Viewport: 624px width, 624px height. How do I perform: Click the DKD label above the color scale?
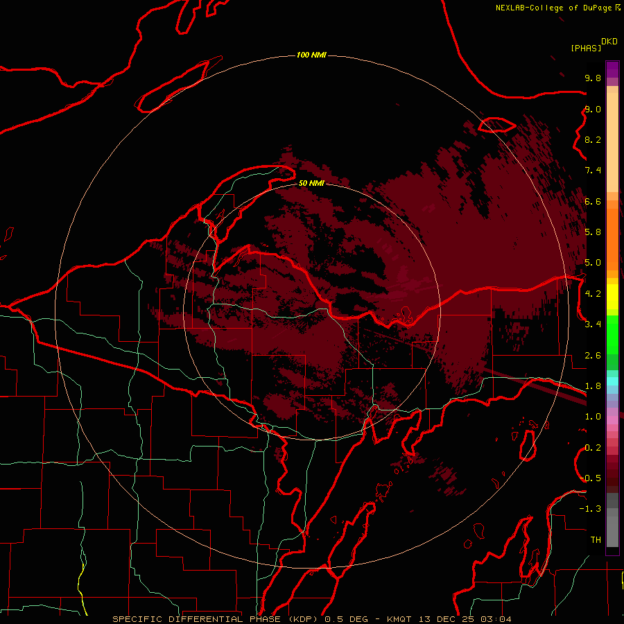[x=609, y=42]
